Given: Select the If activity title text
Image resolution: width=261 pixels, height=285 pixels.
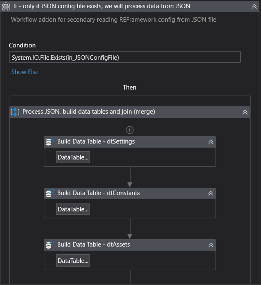Looking at the screenshot, I should (101, 6).
